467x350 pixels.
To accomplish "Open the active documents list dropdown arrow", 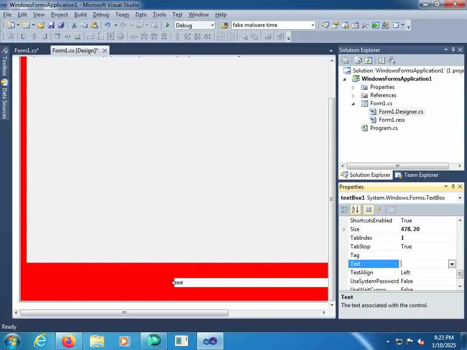I will (x=331, y=51).
